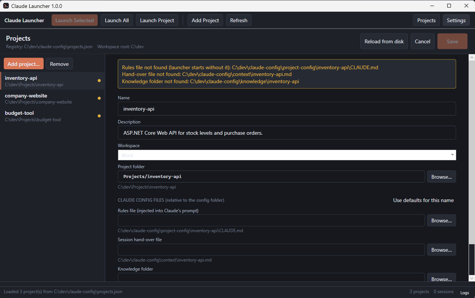475x298 pixels.
Task: Click the Launch Selected button
Action: pos(74,20)
